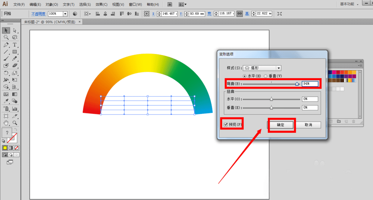Click the 取消 button

coord(308,125)
